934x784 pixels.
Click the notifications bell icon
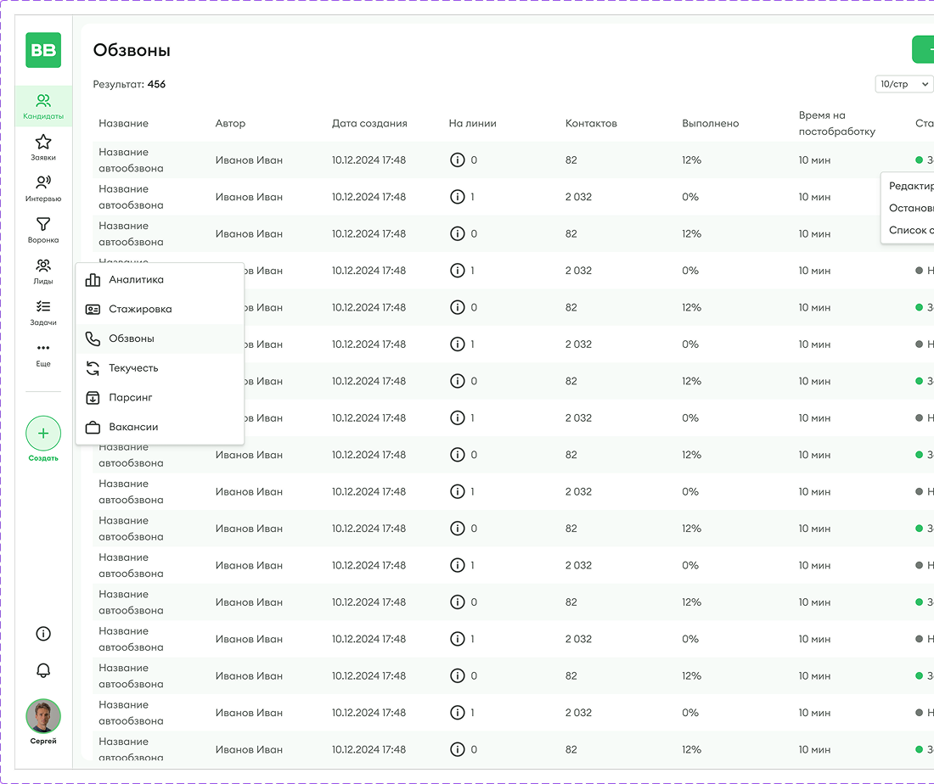pos(43,670)
